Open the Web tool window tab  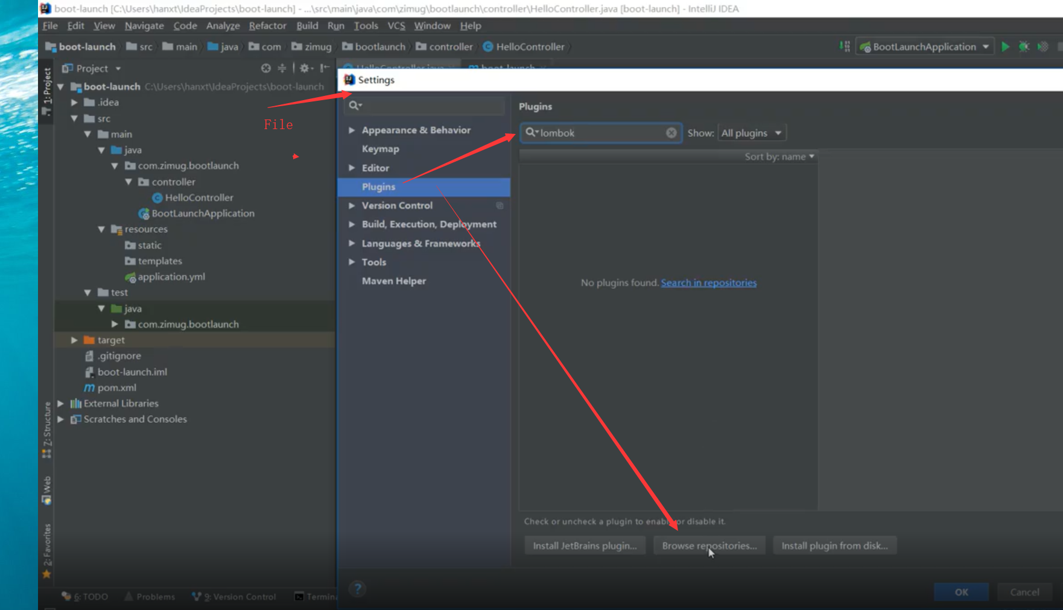(46, 490)
